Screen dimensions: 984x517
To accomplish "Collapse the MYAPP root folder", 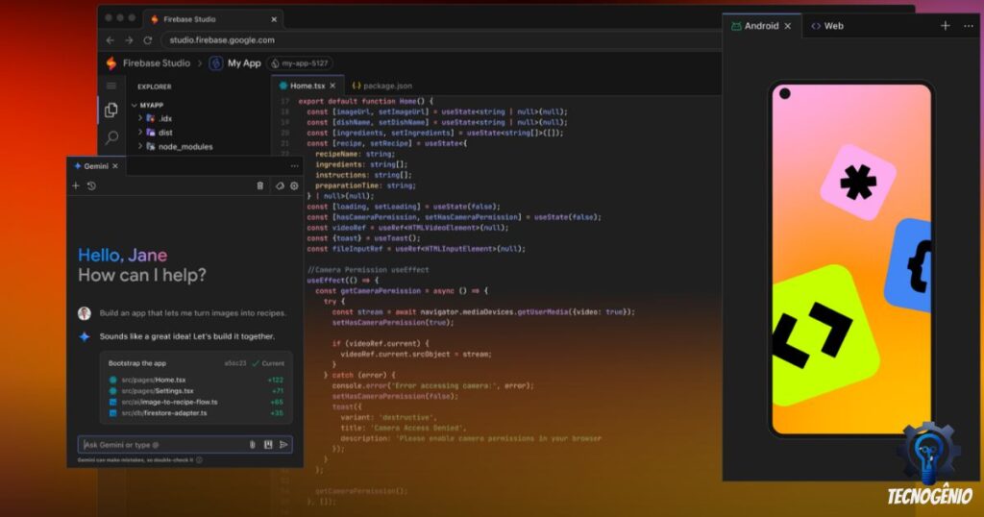I will coord(135,105).
